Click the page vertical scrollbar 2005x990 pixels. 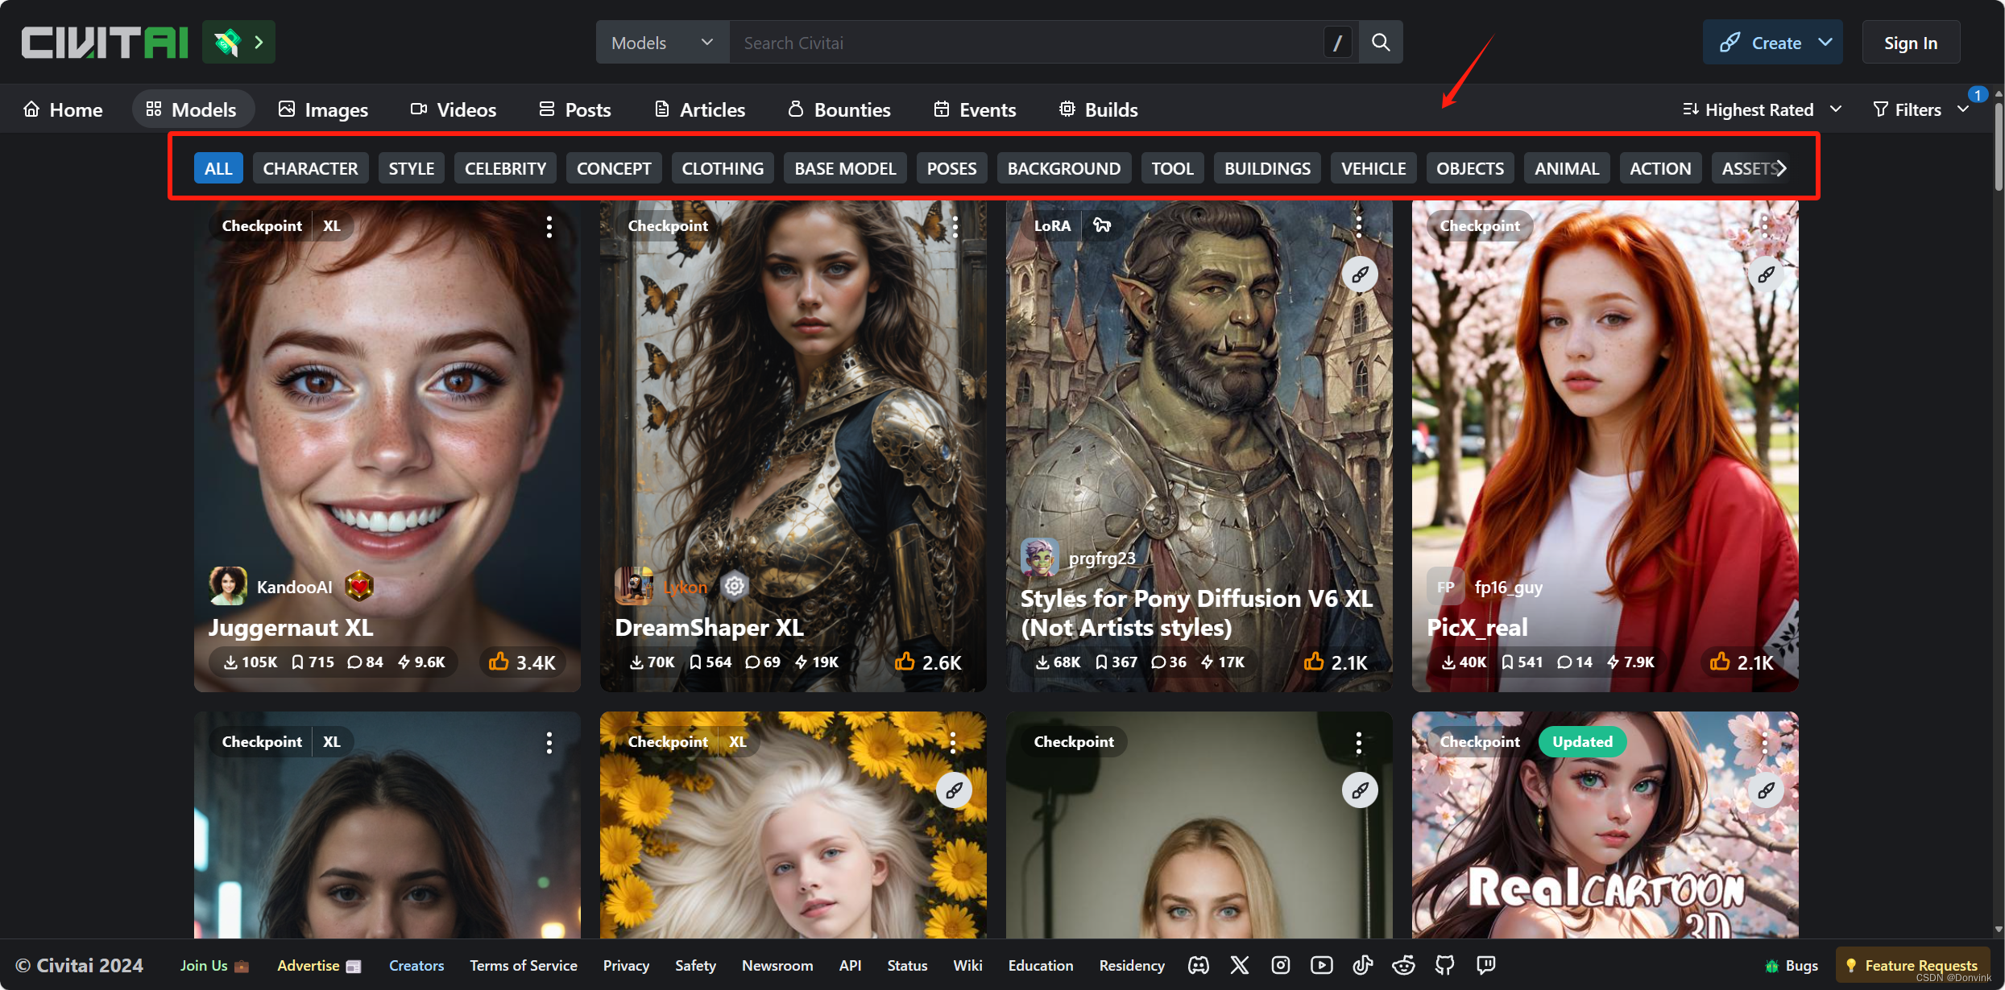[1999, 145]
